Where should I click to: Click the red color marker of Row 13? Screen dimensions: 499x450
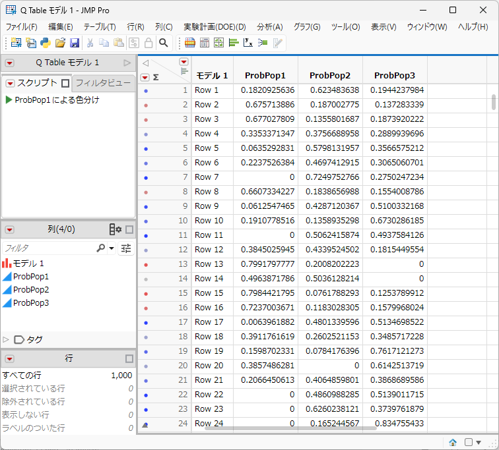tap(146, 265)
